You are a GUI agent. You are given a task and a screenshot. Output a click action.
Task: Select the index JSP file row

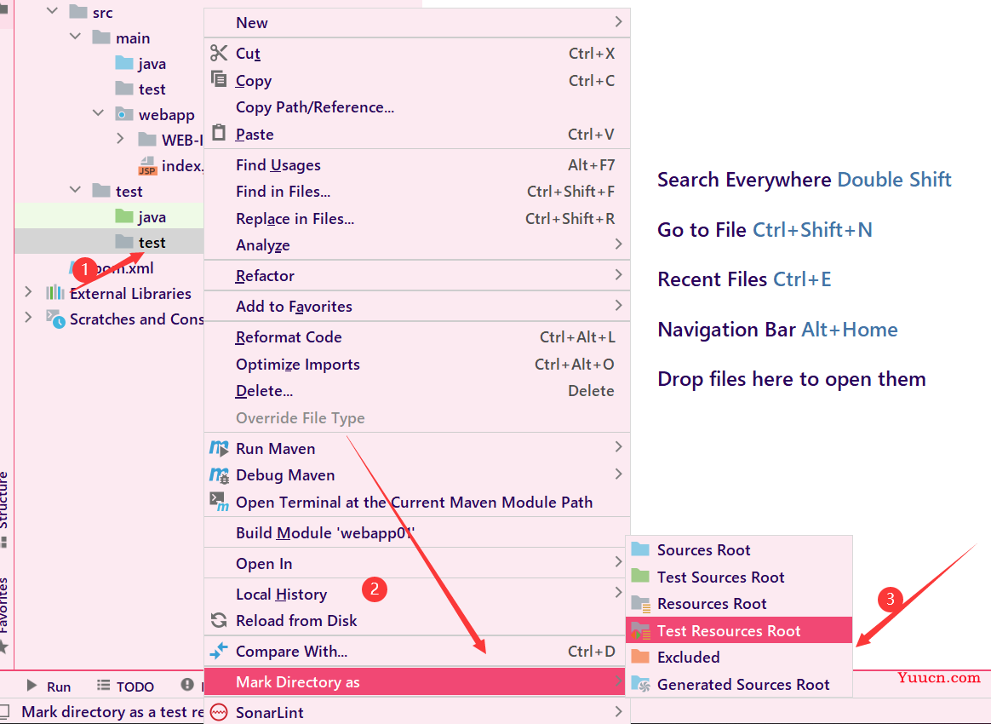pos(109,165)
